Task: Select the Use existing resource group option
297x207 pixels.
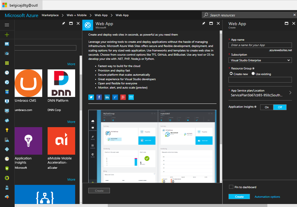Action: click(253, 74)
